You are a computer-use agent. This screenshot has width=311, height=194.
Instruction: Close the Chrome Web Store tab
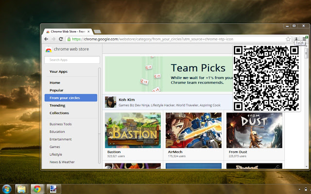[x=88, y=32]
